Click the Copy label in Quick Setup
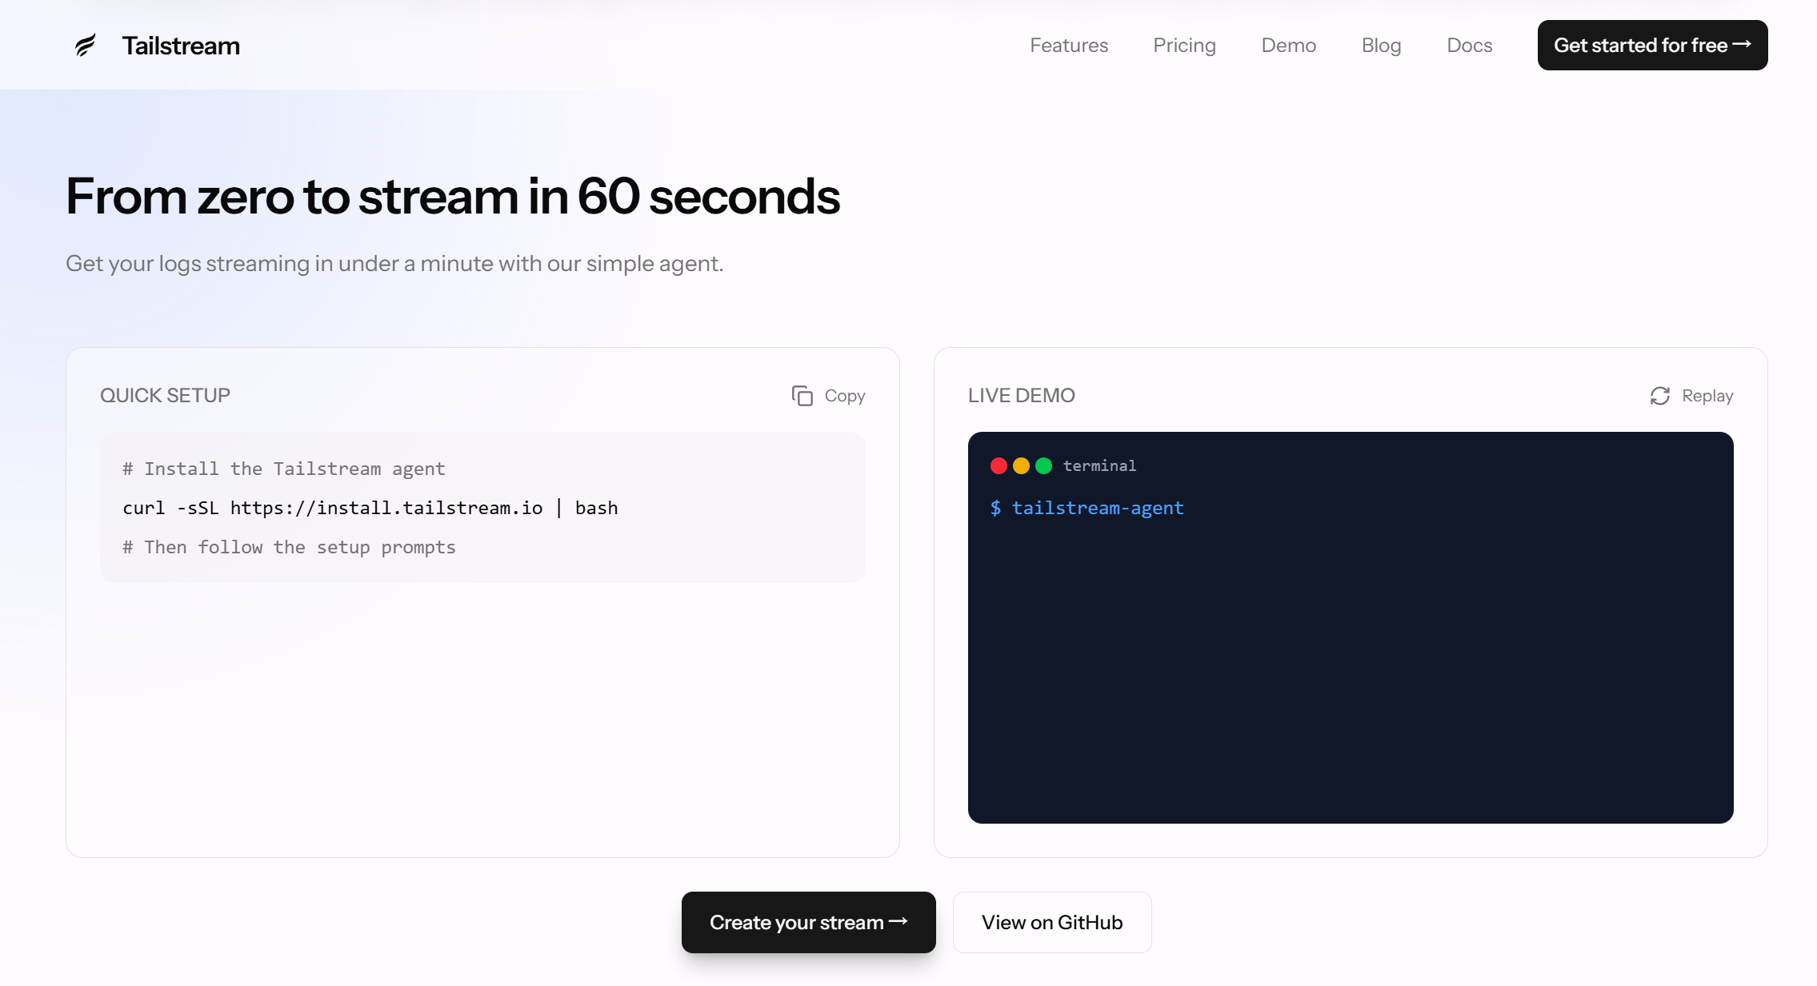 click(x=845, y=396)
